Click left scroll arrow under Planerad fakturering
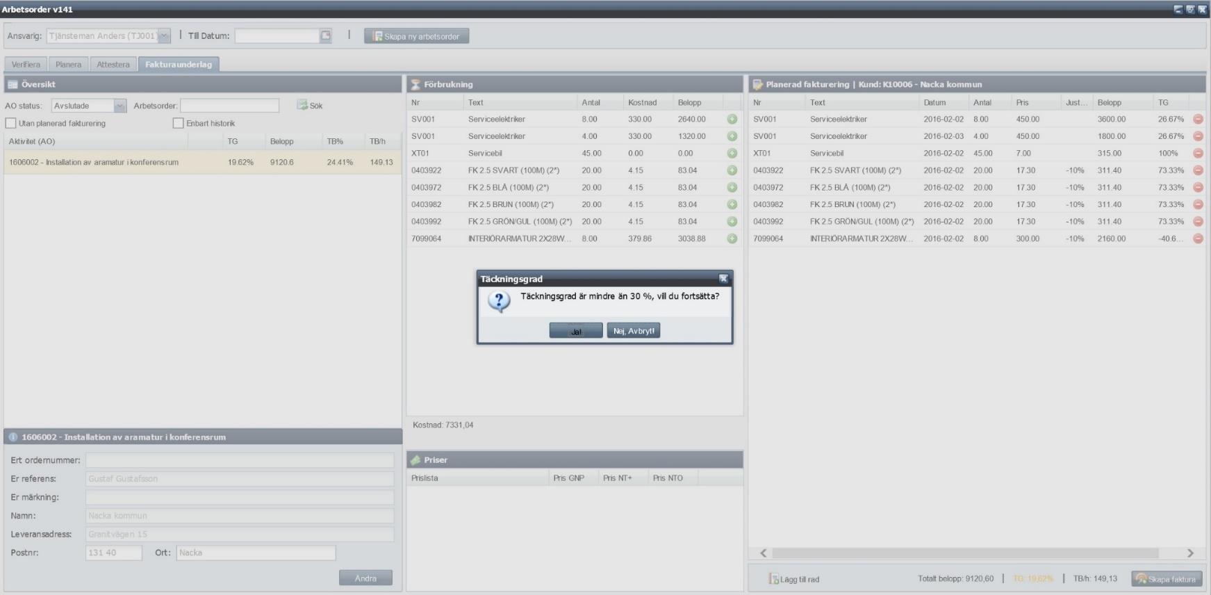This screenshot has width=1211, height=595. [764, 553]
